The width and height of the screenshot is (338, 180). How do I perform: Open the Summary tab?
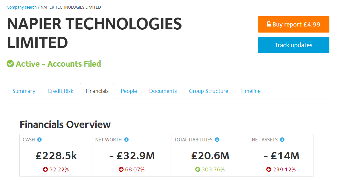point(24,91)
